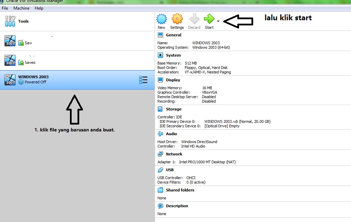The width and height of the screenshot is (351, 222).
Task: Open the Display section header
Action: point(173,80)
